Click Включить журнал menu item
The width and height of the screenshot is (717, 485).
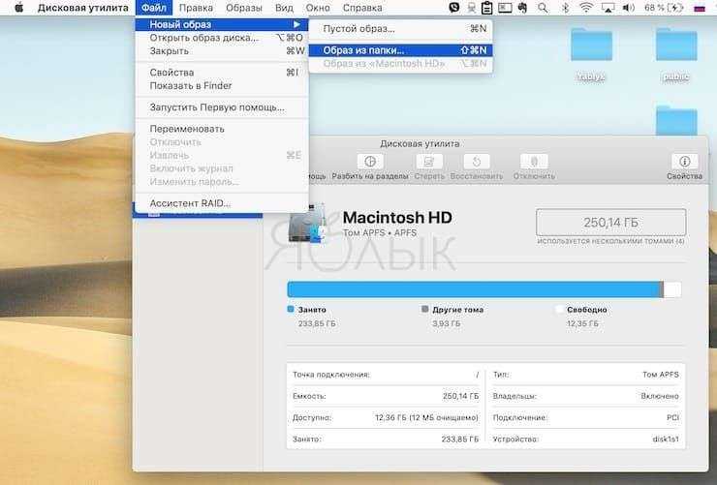pos(222,168)
